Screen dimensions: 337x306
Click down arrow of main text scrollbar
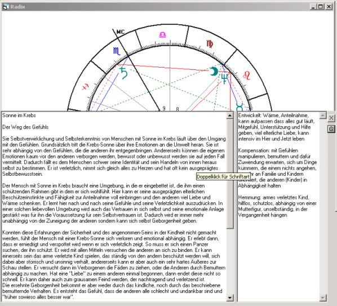[x=230, y=298]
